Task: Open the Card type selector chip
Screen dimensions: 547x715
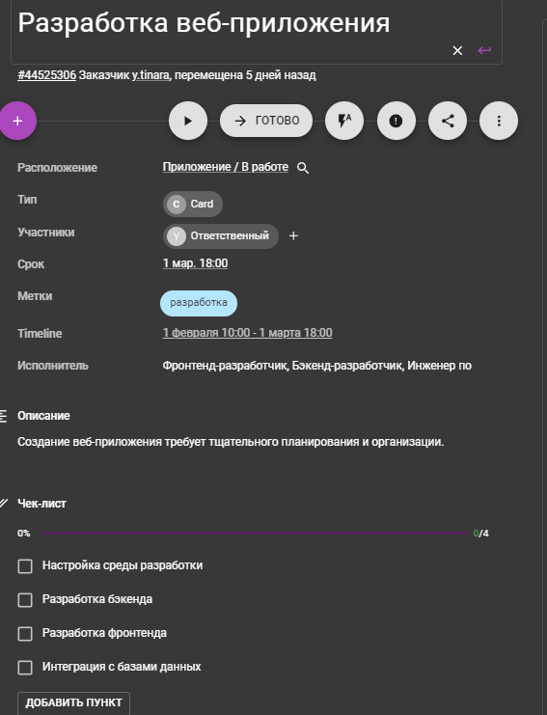Action: click(x=193, y=204)
